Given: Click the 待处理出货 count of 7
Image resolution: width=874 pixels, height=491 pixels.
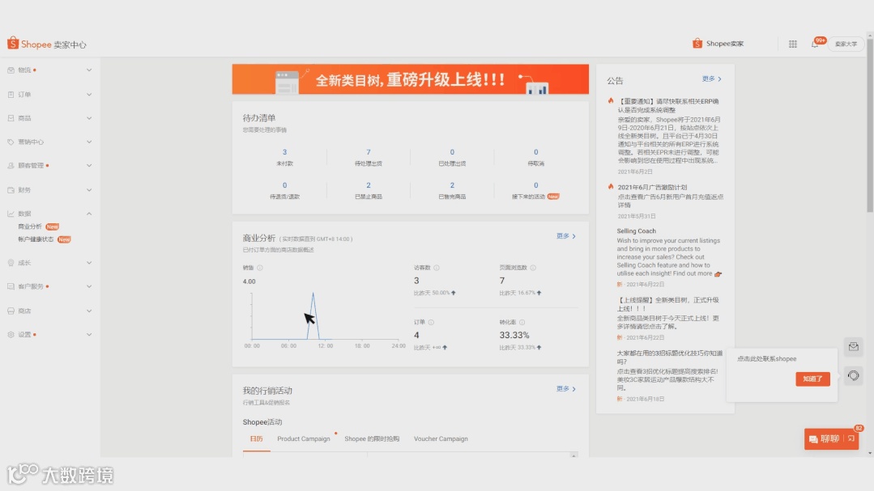Looking at the screenshot, I should (369, 152).
